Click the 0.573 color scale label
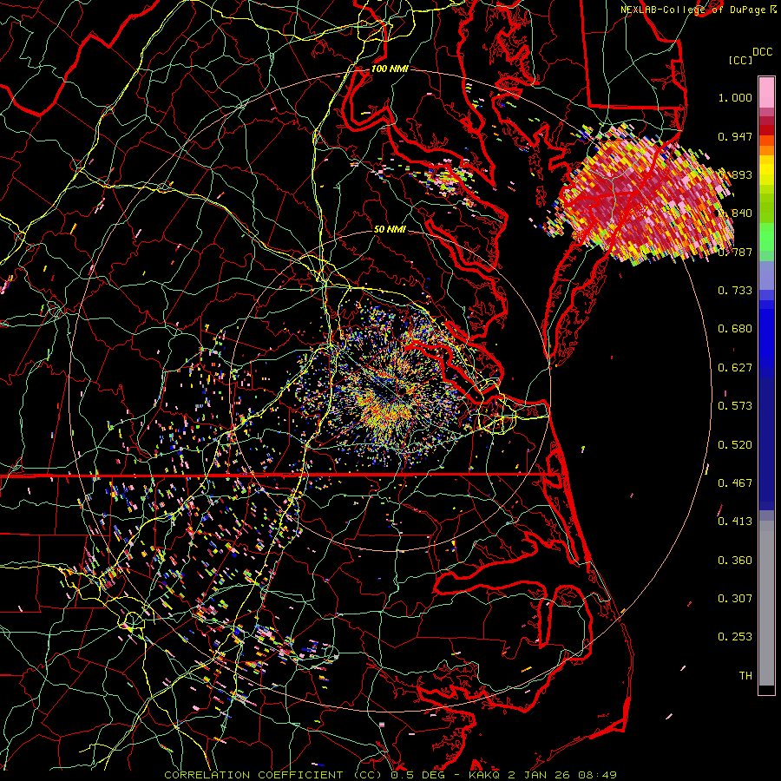The image size is (781, 781). (735, 406)
